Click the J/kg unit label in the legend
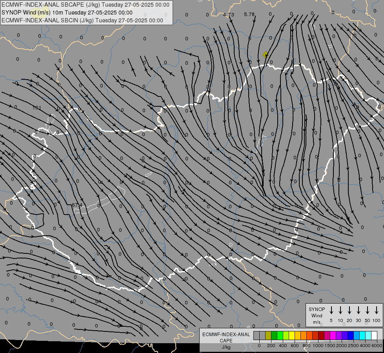The image size is (384, 353). coord(226,347)
